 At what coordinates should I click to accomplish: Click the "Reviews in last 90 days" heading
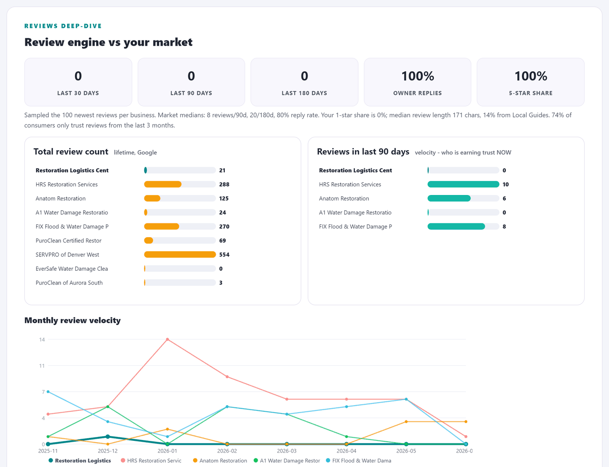pos(363,152)
